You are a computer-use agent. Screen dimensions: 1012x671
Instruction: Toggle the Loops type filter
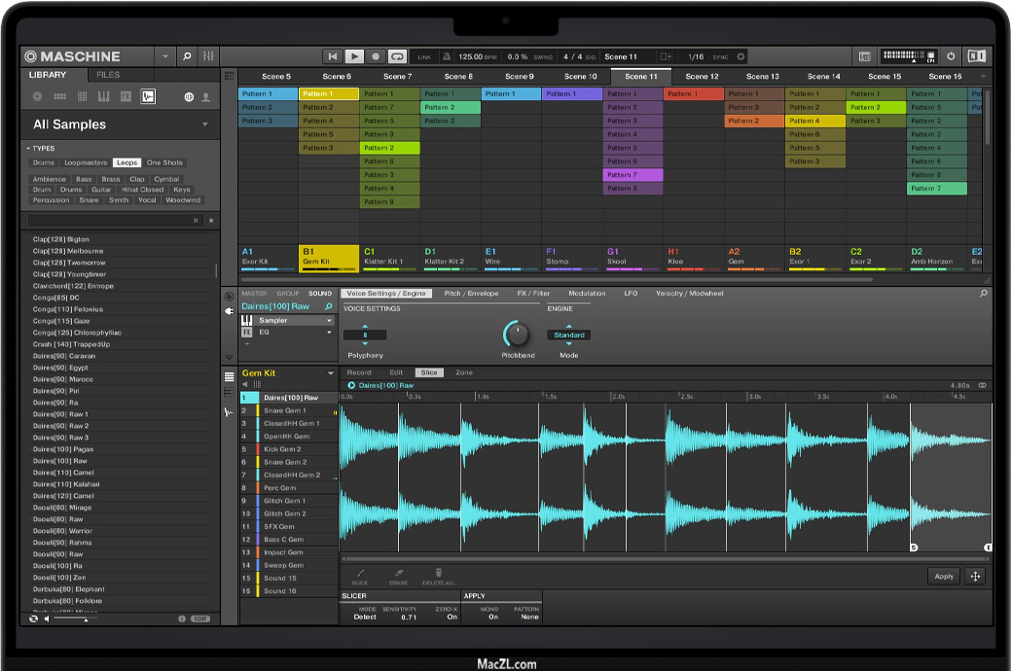(126, 163)
